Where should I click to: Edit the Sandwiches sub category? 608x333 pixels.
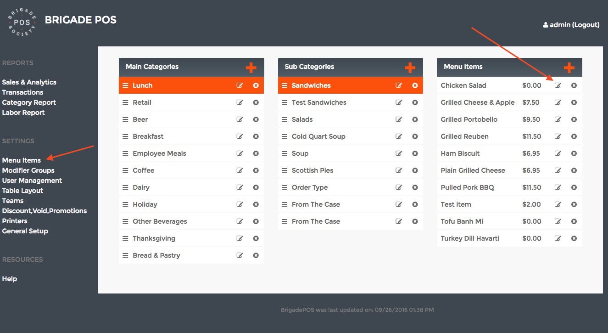tap(399, 85)
